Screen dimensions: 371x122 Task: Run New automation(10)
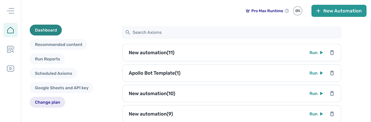coord(316,94)
